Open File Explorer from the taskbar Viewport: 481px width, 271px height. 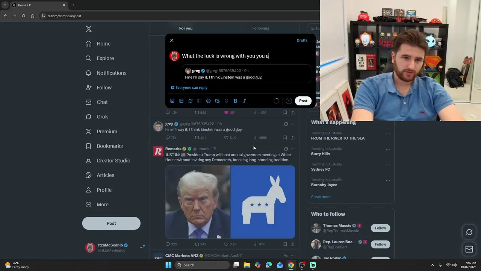click(x=247, y=265)
